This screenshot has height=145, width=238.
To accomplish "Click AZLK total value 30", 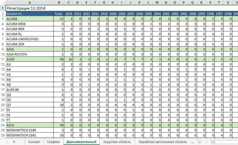I will point(59,125).
